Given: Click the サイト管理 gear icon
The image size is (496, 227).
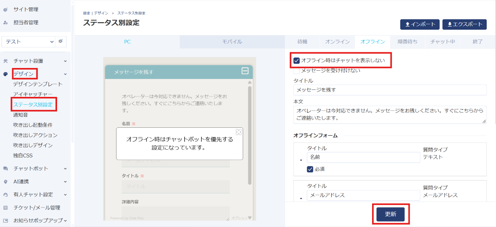Looking at the screenshot, I should coord(5,9).
